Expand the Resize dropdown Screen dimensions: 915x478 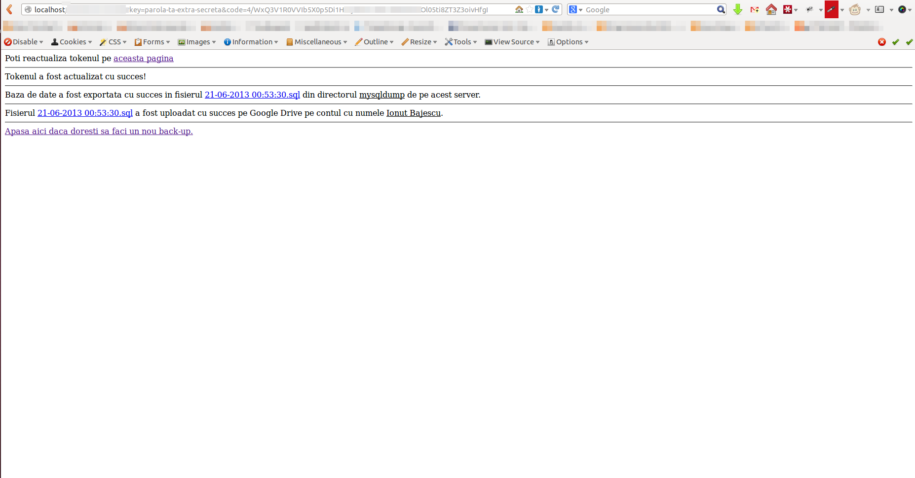tap(419, 42)
